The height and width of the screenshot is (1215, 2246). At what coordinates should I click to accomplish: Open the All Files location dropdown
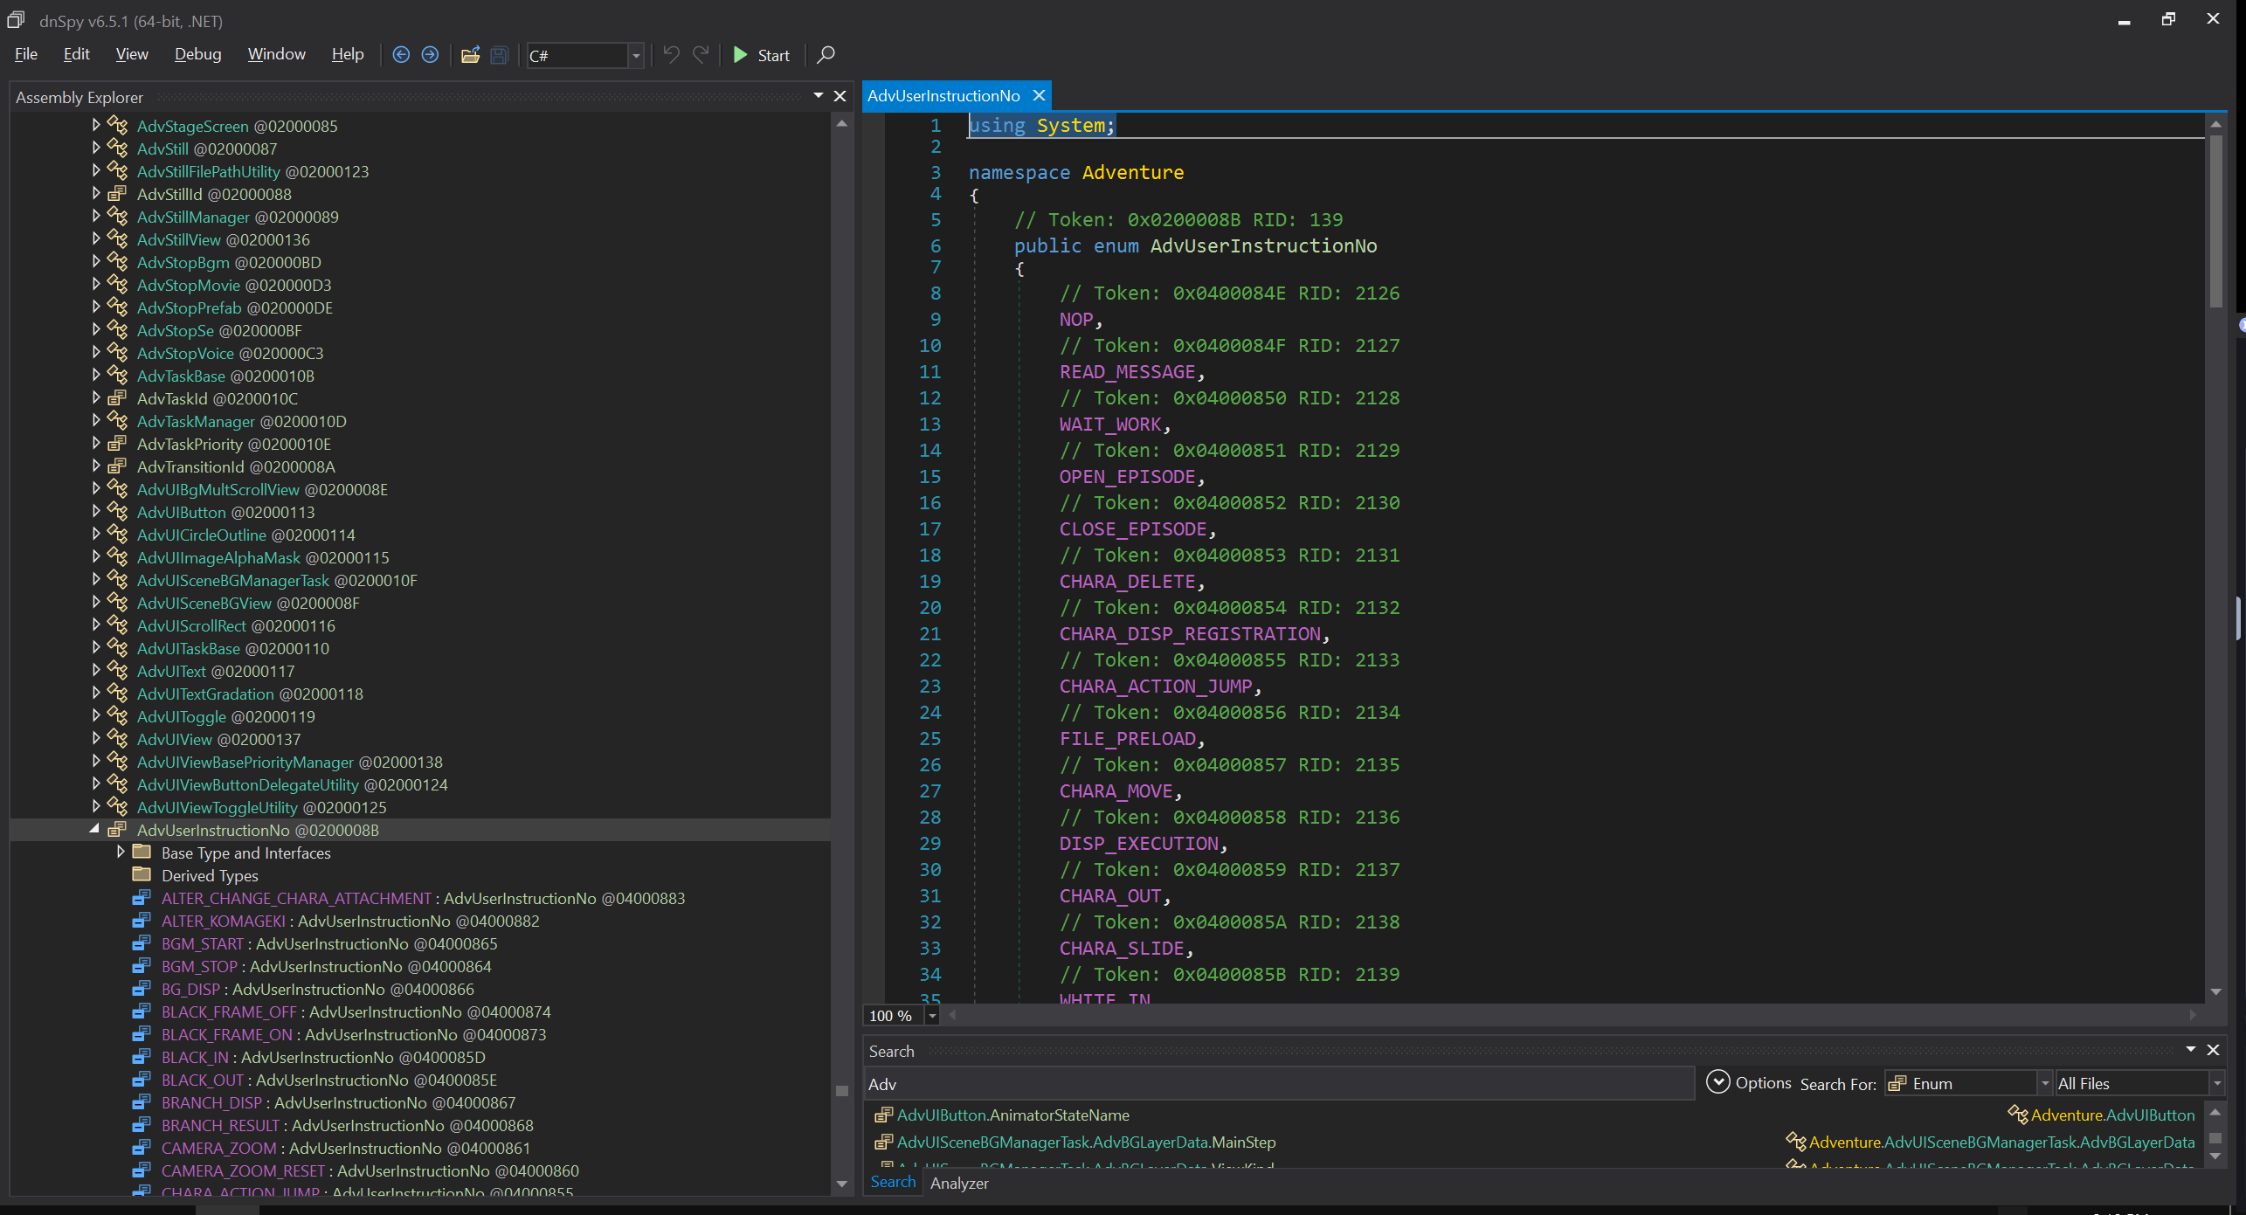point(2215,1083)
